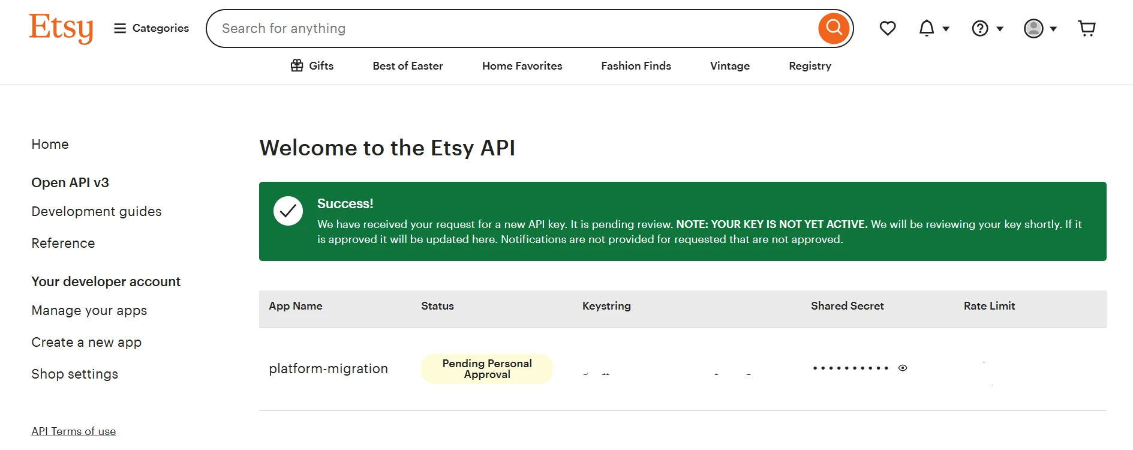The width and height of the screenshot is (1133, 450).
Task: Open Favorites heart icon
Action: pyautogui.click(x=888, y=28)
